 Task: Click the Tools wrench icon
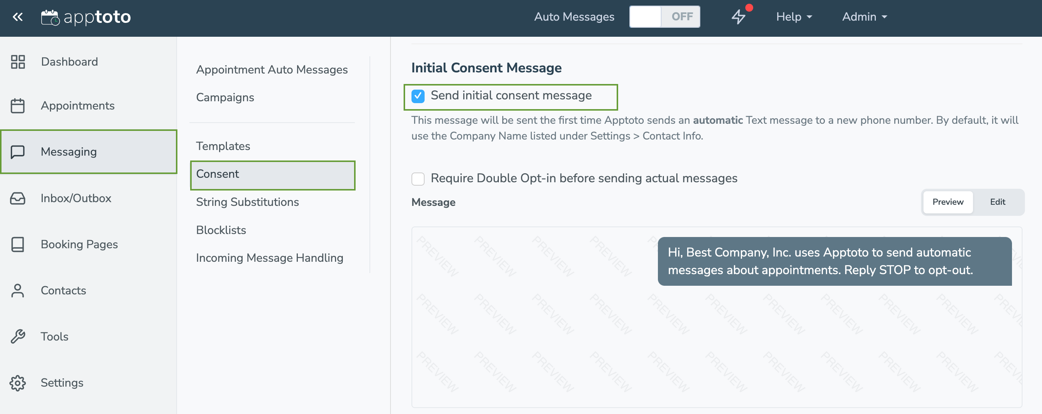pos(18,336)
